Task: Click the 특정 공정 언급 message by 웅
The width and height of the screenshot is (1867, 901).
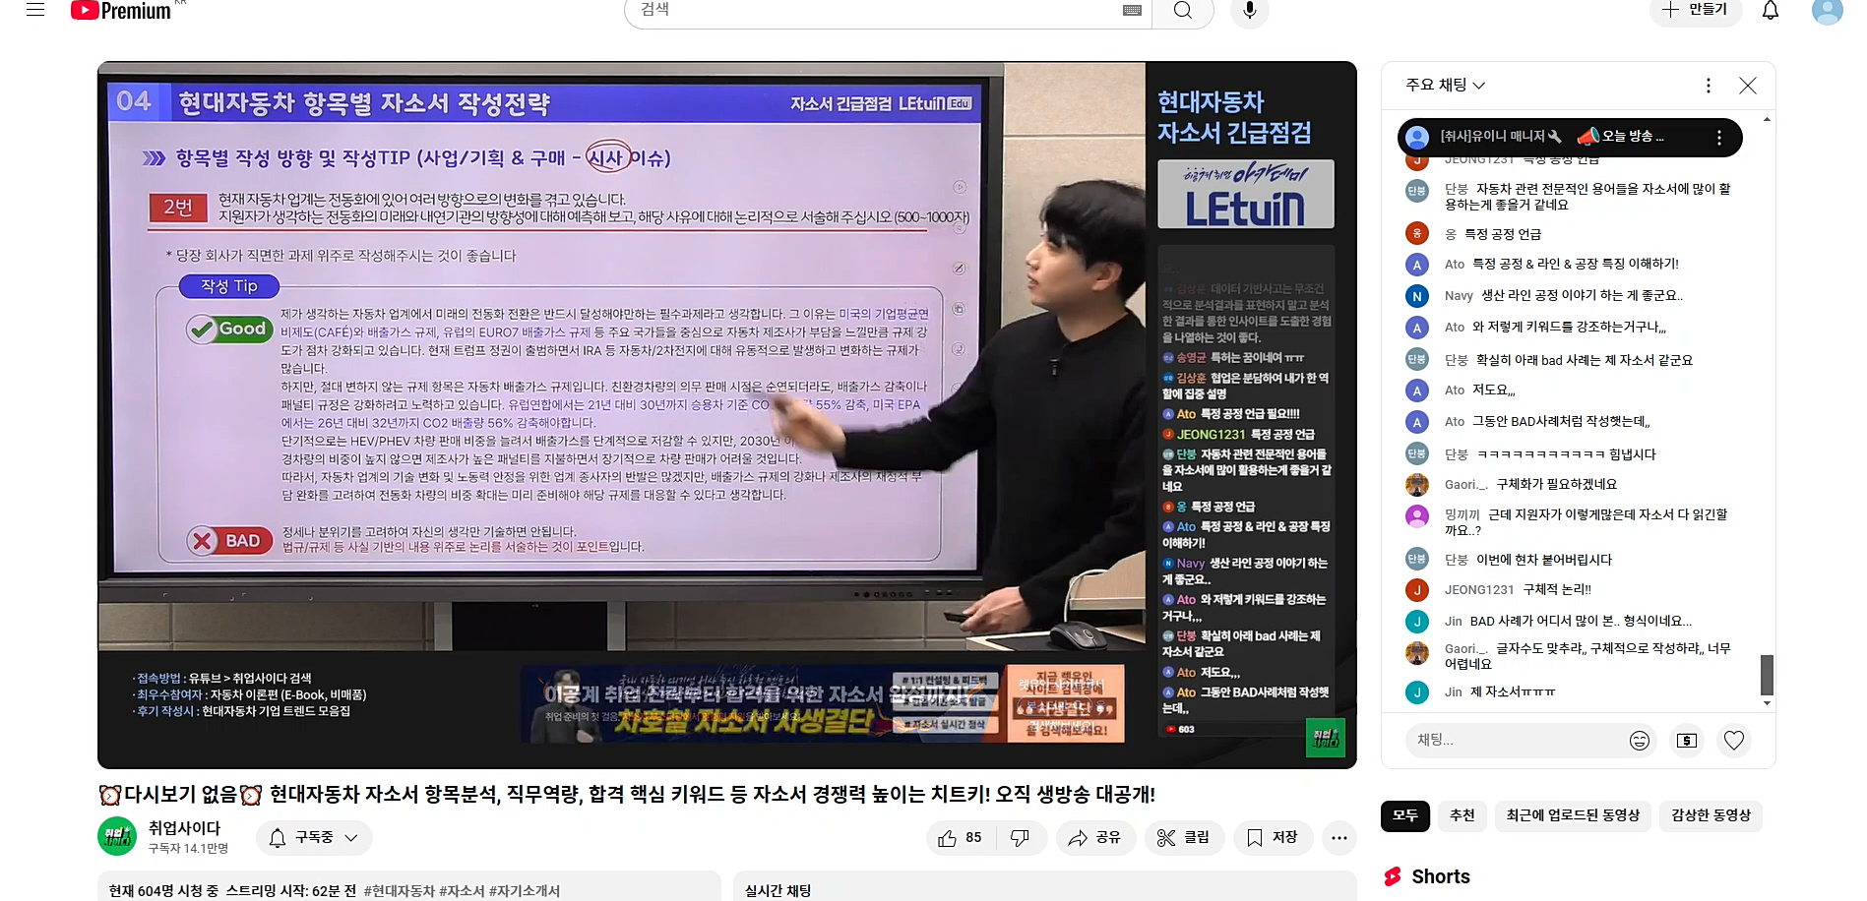Action: tap(1503, 234)
